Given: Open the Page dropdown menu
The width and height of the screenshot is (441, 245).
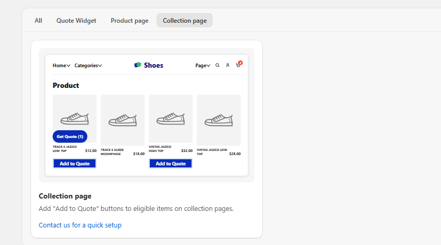Looking at the screenshot, I should [203, 65].
